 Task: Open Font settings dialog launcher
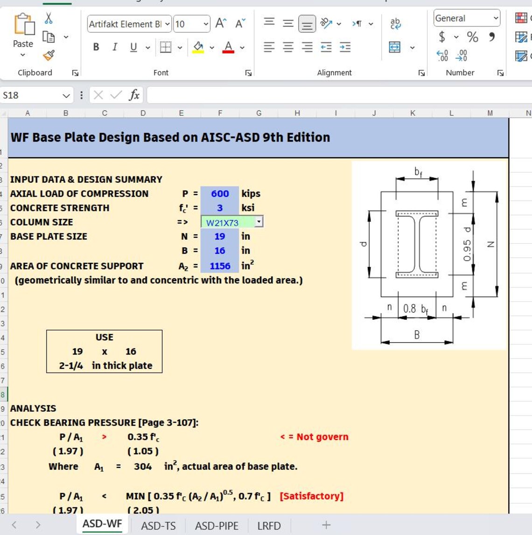tap(248, 73)
